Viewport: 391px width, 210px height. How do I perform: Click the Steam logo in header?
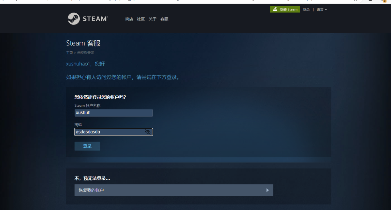pos(88,19)
